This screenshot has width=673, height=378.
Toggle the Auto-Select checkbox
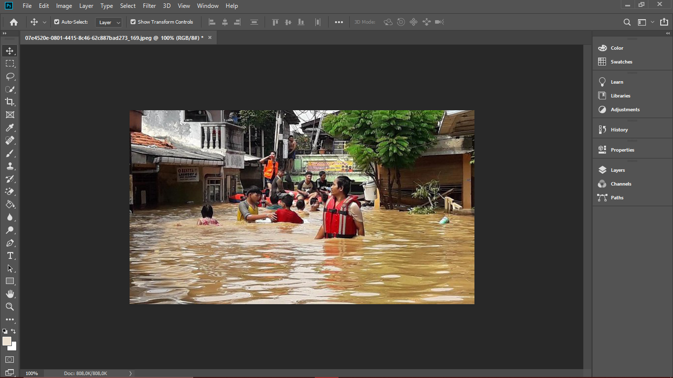coord(57,22)
